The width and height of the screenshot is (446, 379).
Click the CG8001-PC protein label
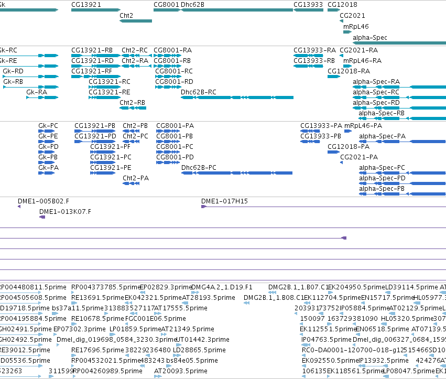pyautogui.click(x=175, y=147)
